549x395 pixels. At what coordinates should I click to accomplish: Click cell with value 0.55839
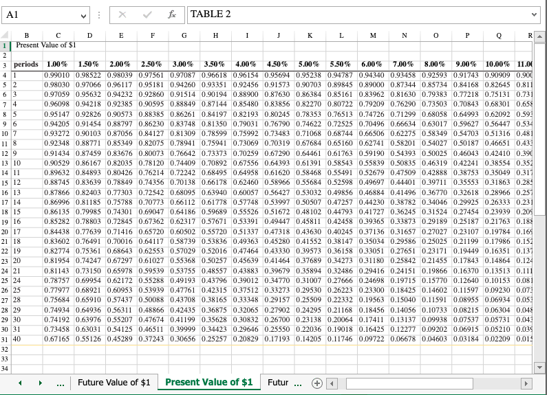(374, 163)
